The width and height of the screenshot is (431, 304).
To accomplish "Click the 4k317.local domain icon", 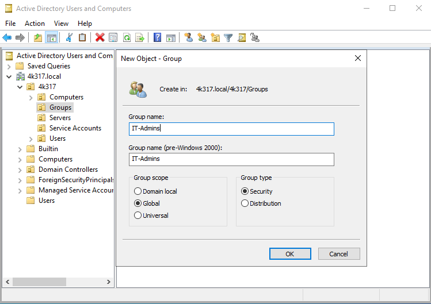I will click(x=20, y=76).
